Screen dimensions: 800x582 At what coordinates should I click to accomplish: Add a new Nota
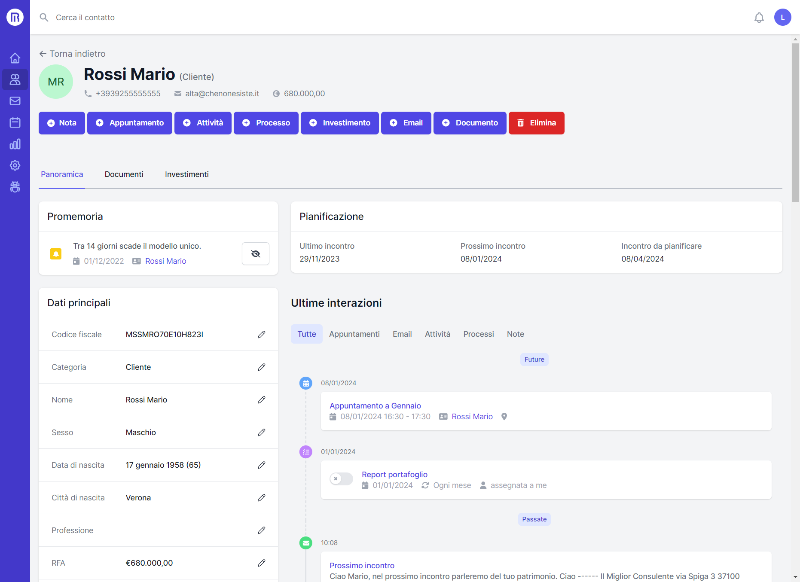coord(62,123)
